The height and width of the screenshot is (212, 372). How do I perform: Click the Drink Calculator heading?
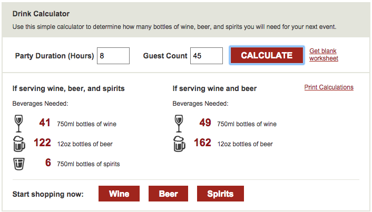[41, 14]
